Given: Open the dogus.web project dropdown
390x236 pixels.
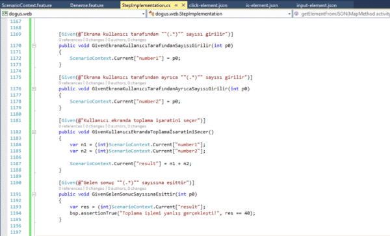Looking at the screenshot, I should pos(143,14).
